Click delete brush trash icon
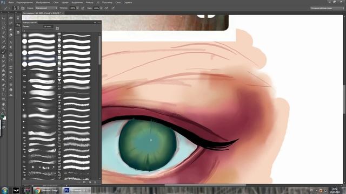This screenshot has height=194, width=346. click(95, 182)
